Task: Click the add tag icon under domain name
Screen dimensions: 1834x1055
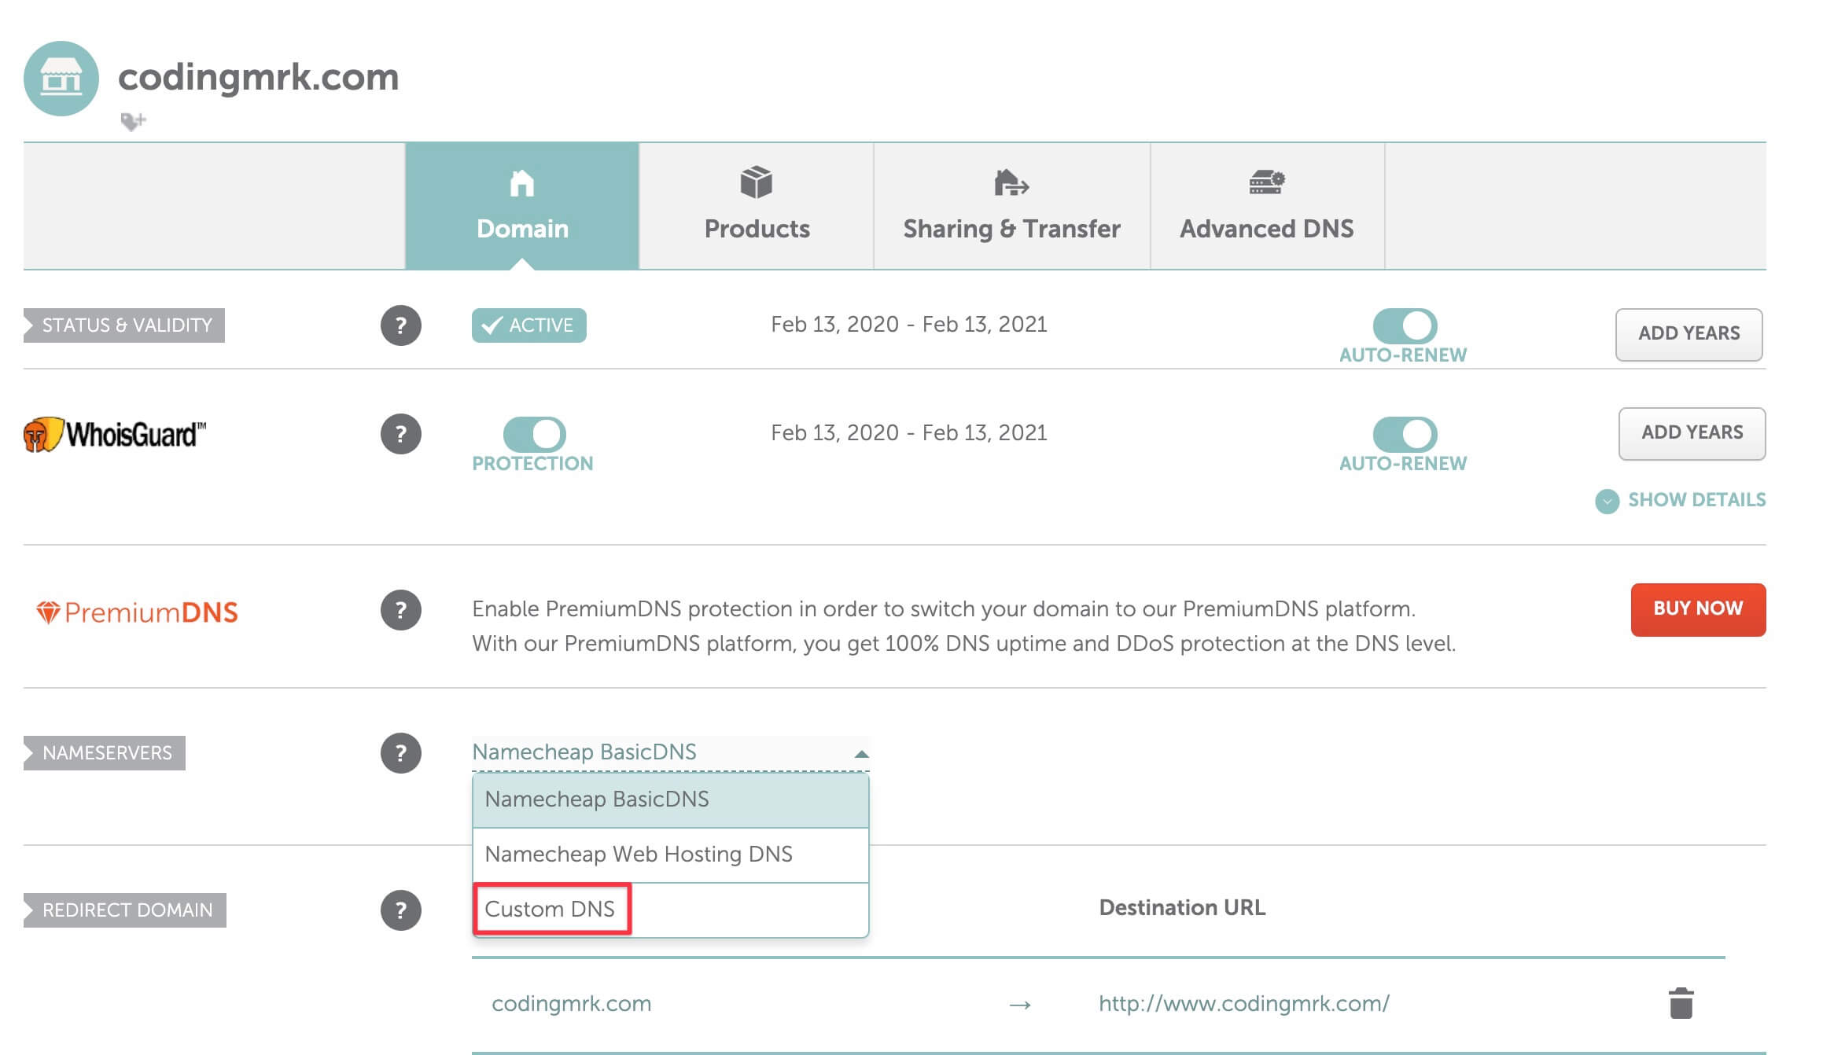Action: (x=133, y=121)
